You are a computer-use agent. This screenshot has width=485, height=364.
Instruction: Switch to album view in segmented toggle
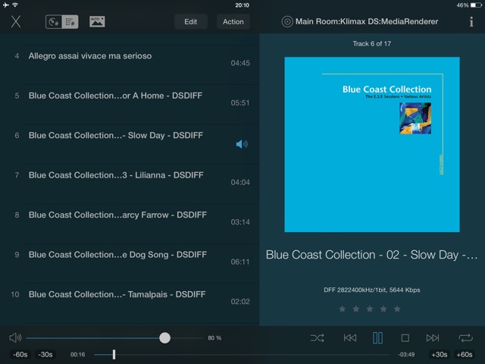pos(54,22)
